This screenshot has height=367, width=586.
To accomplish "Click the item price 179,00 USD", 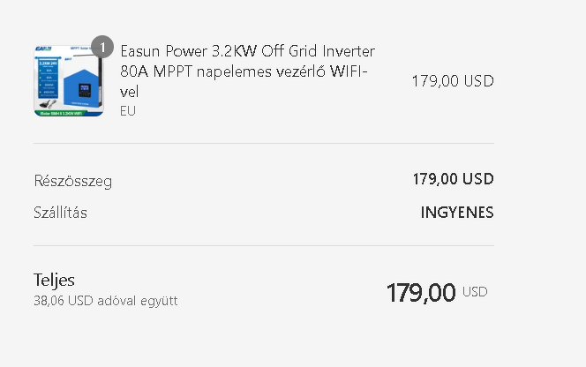I will (452, 81).
